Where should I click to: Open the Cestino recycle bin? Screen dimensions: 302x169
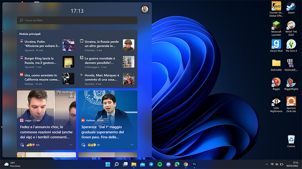[291, 140]
